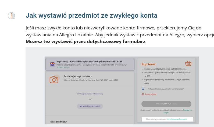Viewport: 214px width, 127px height.
Task: Click the orange camera icon
Action: 54,80
